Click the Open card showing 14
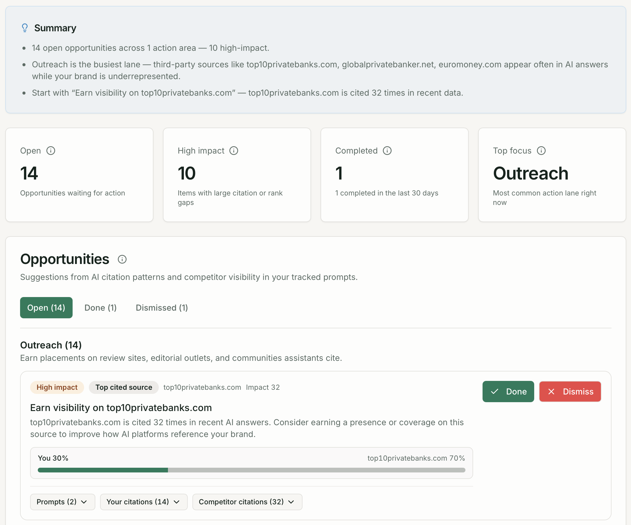Viewport: 631px width, 525px height. pyautogui.click(x=79, y=175)
